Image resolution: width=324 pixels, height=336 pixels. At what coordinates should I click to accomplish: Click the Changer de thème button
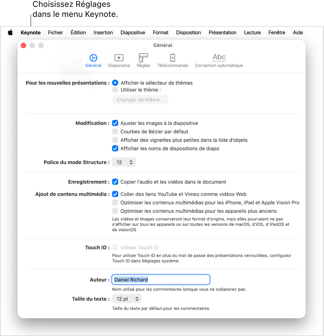140,100
